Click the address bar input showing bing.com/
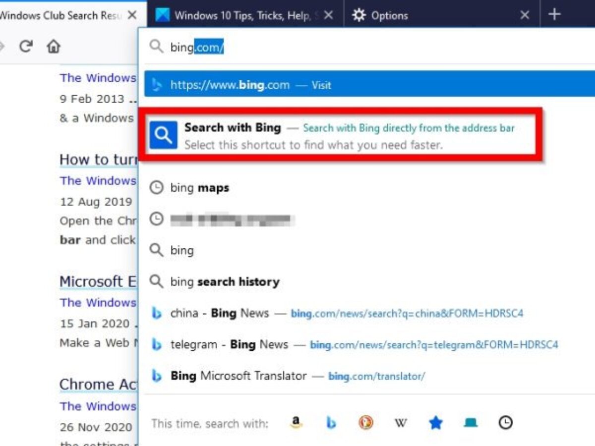The height and width of the screenshot is (446, 595). (367, 47)
